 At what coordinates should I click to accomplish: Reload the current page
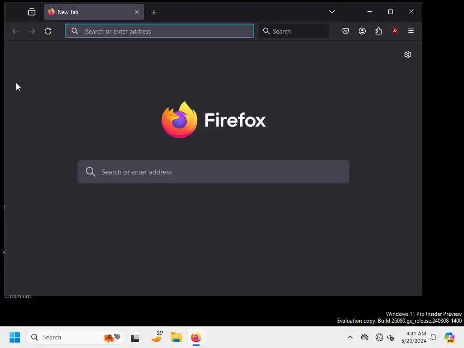coord(48,31)
